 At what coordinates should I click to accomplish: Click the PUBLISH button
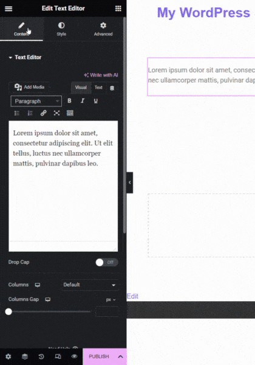click(x=99, y=356)
